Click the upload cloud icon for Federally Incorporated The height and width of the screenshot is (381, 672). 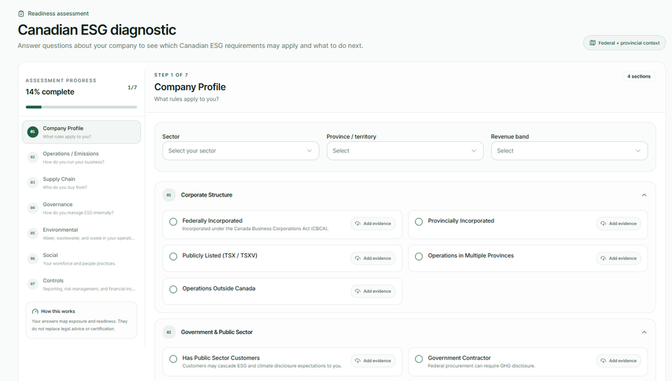[x=358, y=223]
